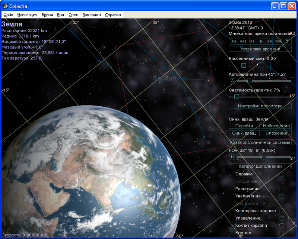Screen dimensions: 298x239
Task: Toggle the Компас checkbox
Action: point(282,233)
